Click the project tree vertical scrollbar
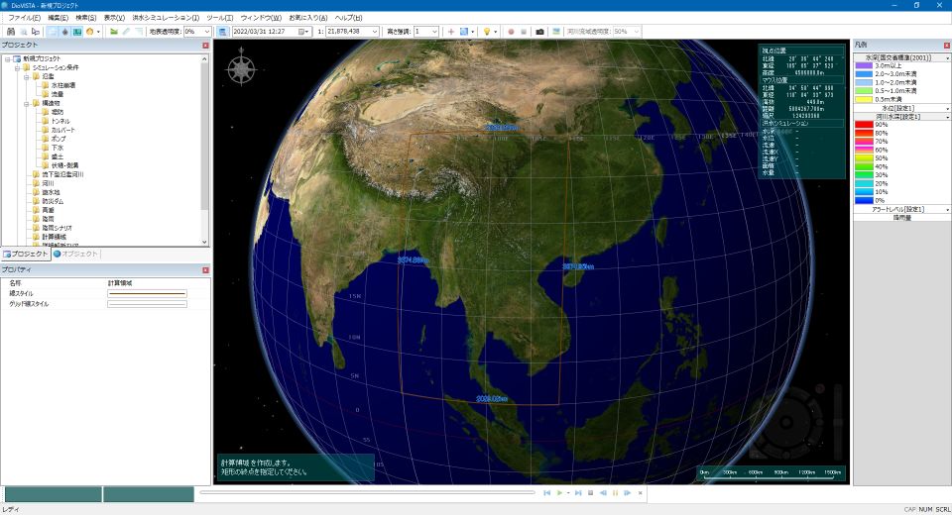952x515 pixels. pos(204,150)
